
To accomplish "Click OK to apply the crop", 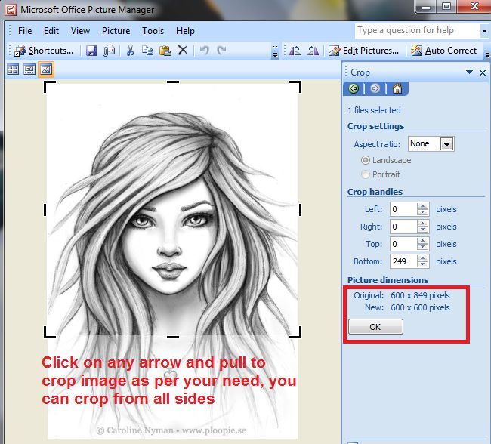I will tap(375, 327).
